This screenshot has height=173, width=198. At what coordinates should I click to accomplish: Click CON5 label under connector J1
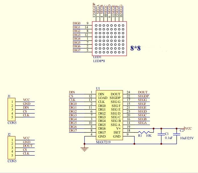12,123
